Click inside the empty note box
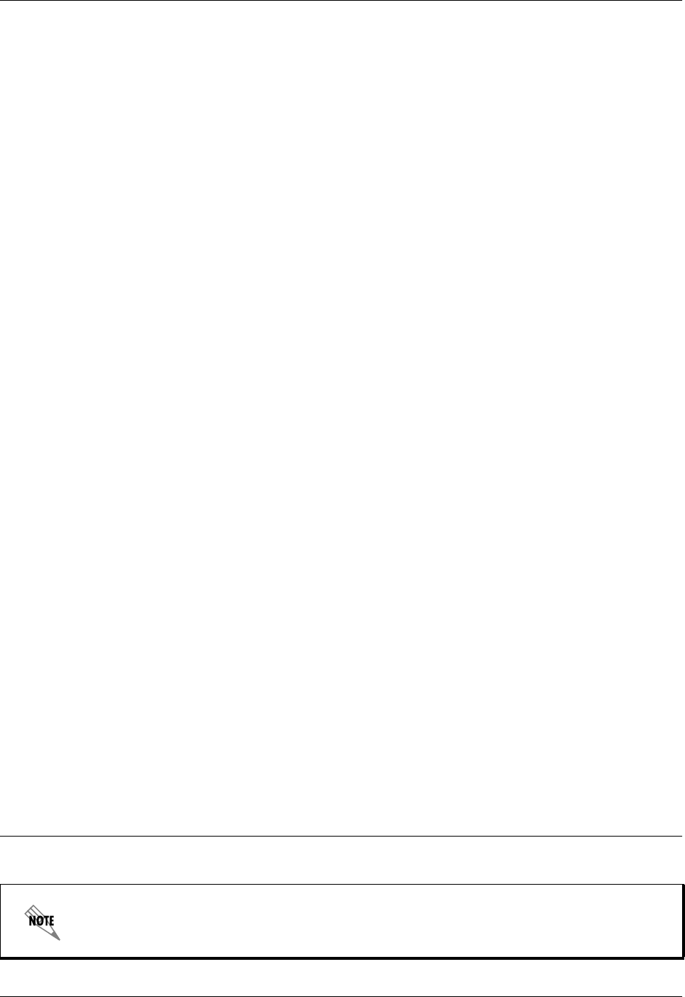Image resolution: width=685 pixels, height=997 pixels. pos(364,921)
